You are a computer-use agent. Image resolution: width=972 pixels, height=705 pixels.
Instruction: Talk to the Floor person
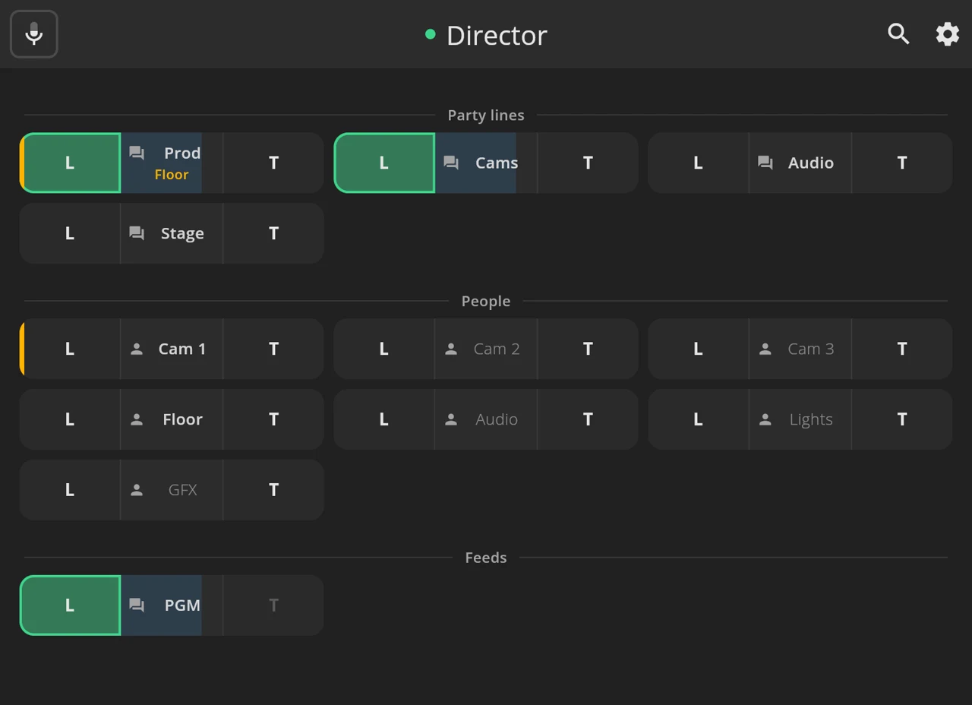(273, 419)
